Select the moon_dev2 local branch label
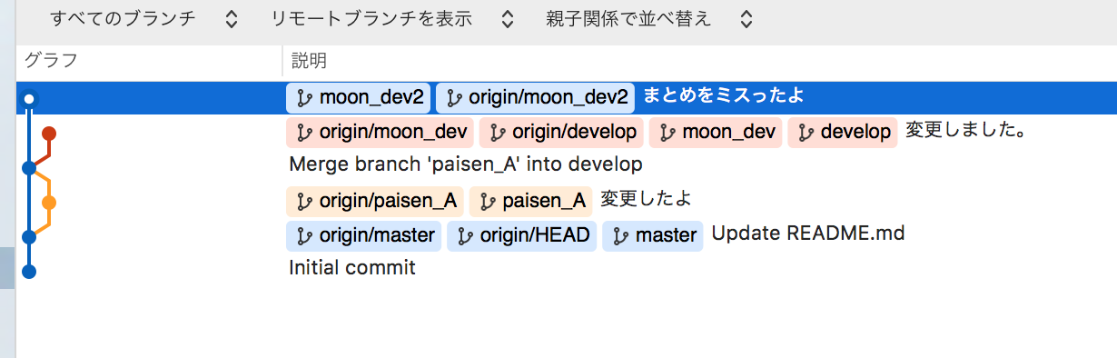1117x358 pixels. tap(359, 97)
